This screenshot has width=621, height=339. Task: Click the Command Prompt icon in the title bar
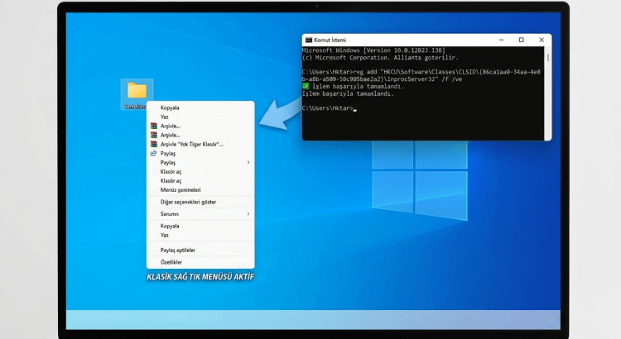pos(309,40)
